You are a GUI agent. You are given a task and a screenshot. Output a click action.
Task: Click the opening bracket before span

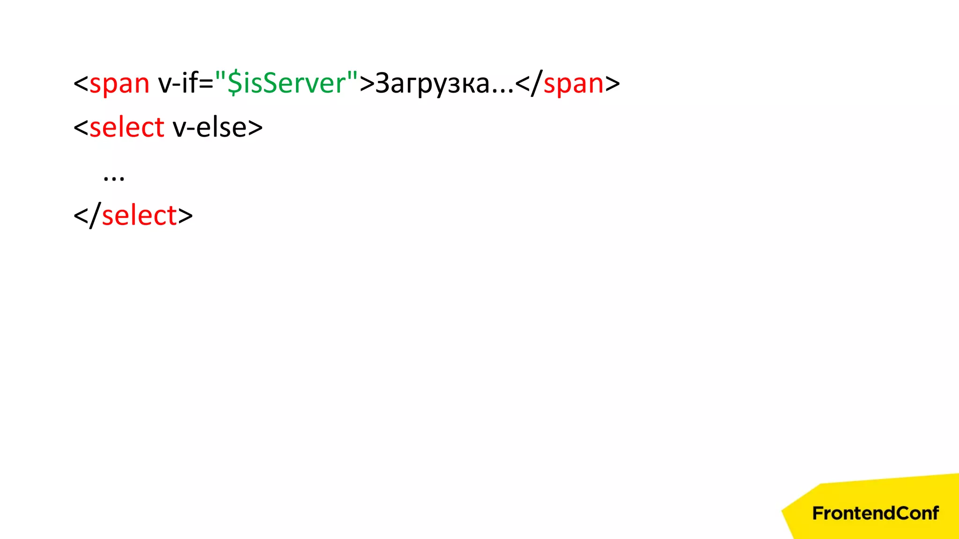[x=81, y=84]
